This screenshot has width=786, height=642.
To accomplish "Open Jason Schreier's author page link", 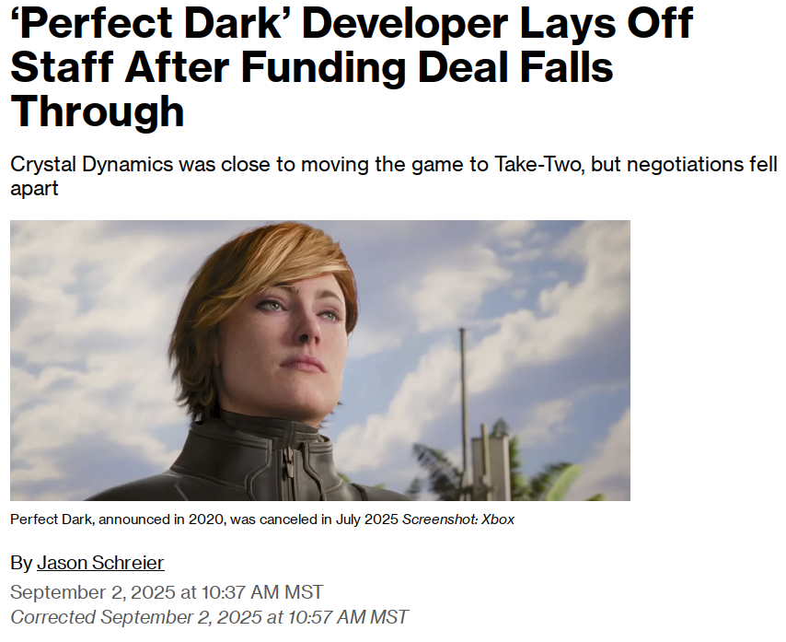I will coord(100,563).
